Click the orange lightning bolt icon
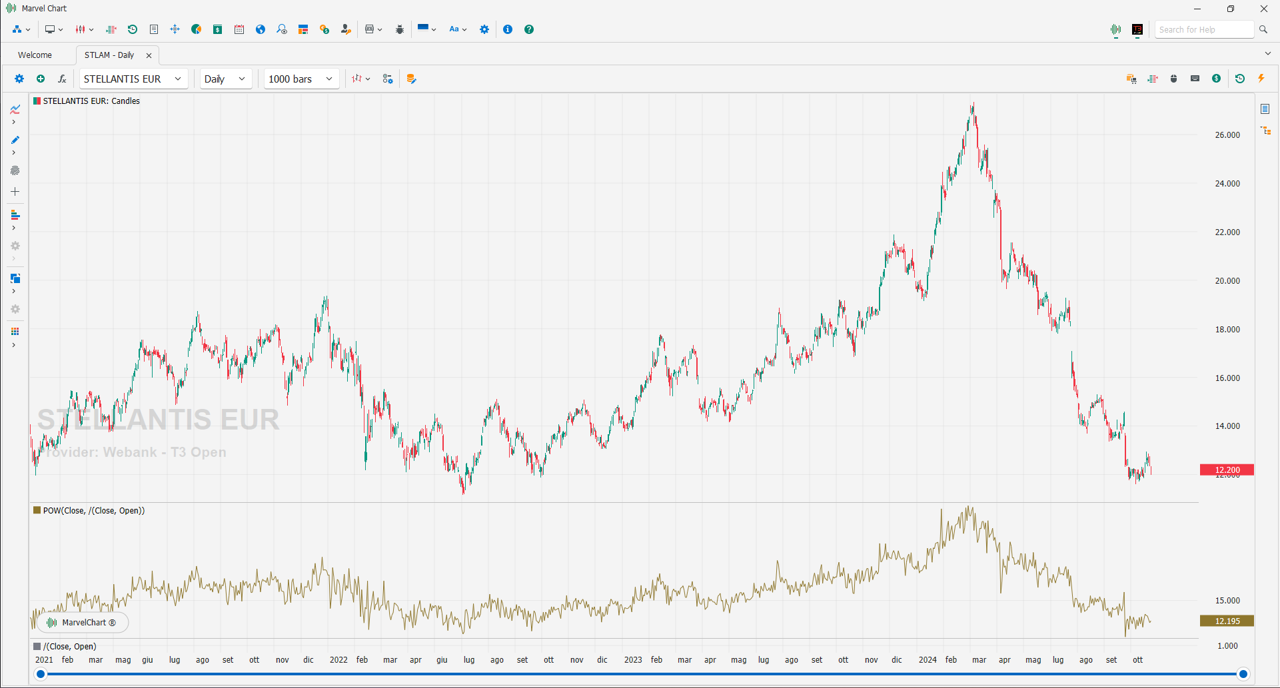 (1261, 79)
